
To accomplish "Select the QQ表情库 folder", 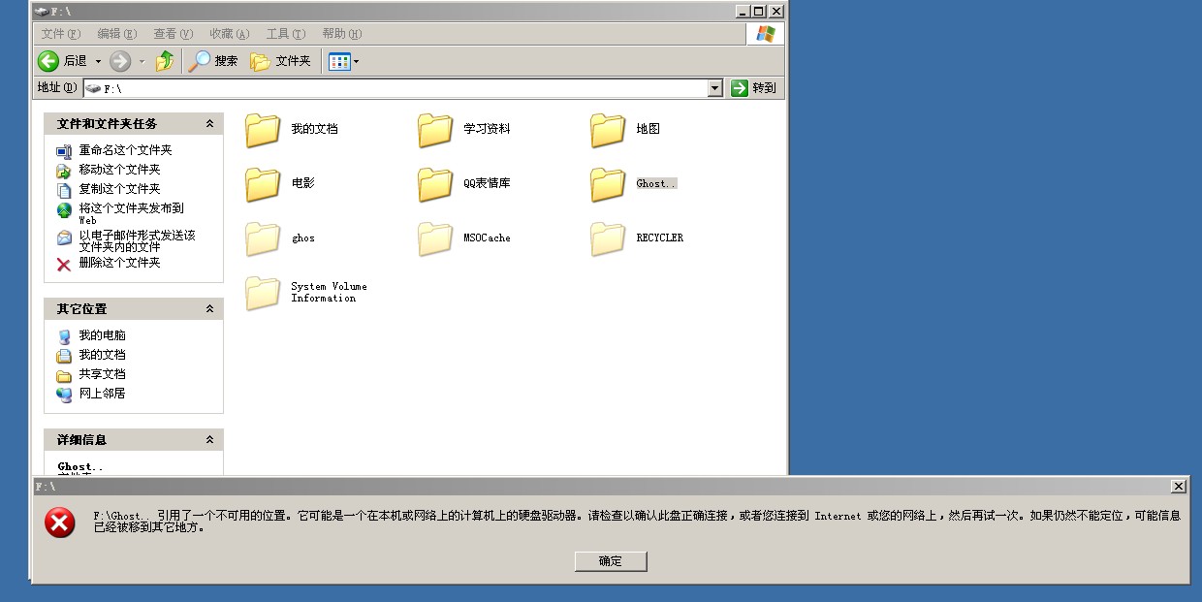I will 436,184.
